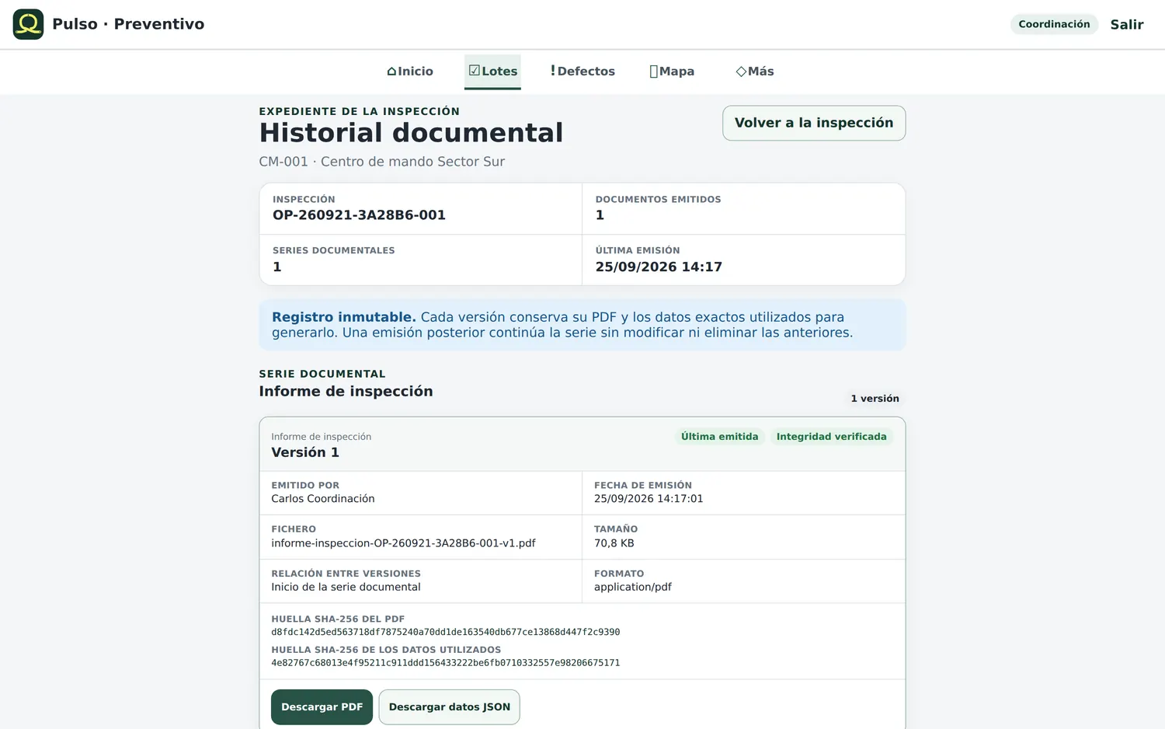Click Salir to log out
The image size is (1165, 729).
click(1127, 24)
